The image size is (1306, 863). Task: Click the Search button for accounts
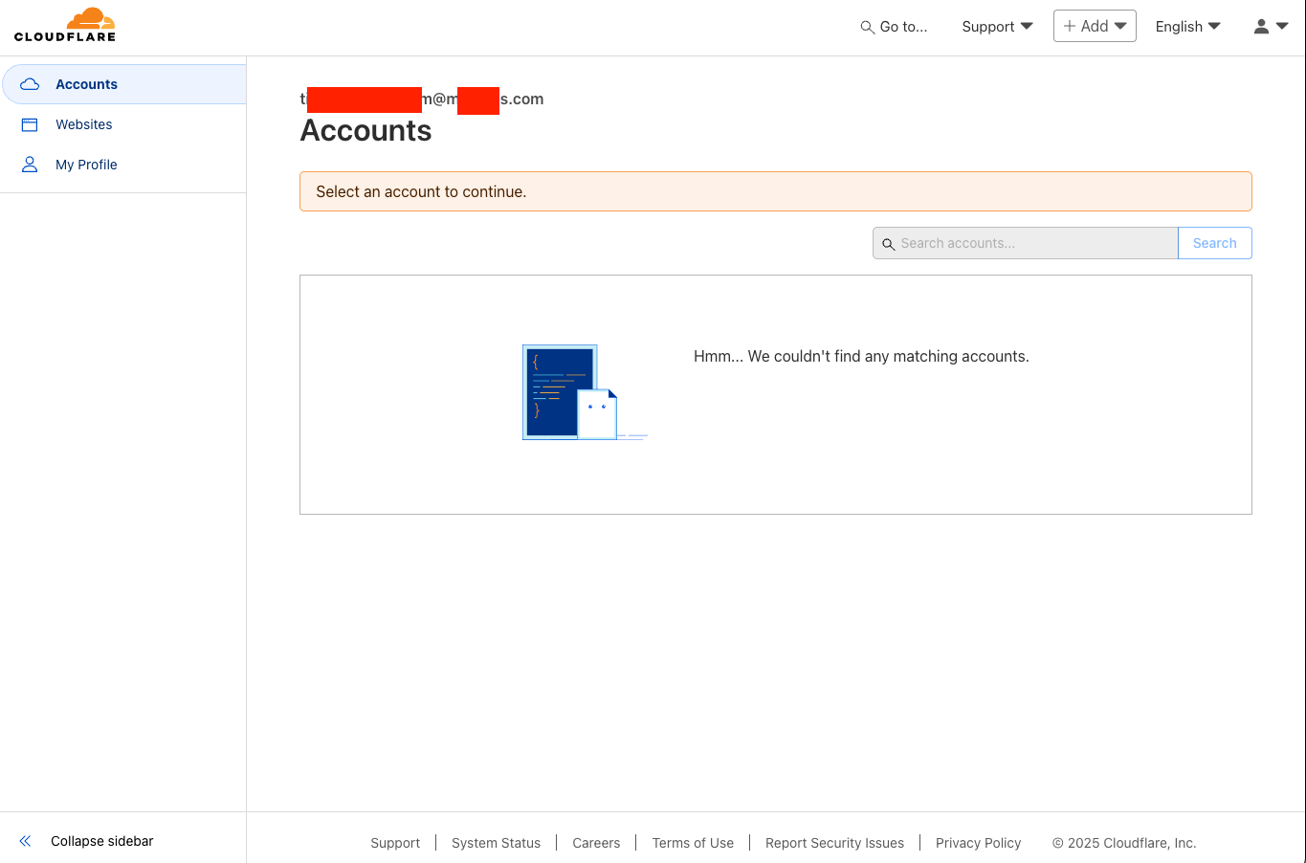tap(1215, 243)
